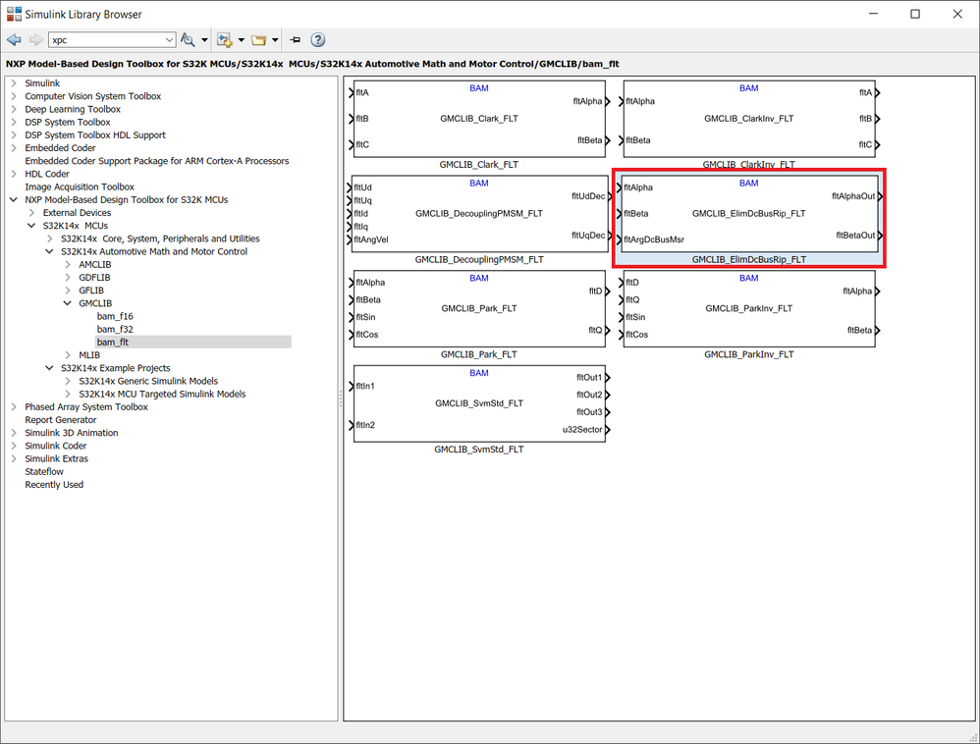Expand the HDL Coder node
The height and width of the screenshot is (744, 980).
pyautogui.click(x=14, y=174)
